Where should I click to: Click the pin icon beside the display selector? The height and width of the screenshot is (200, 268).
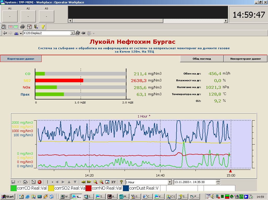83,33
